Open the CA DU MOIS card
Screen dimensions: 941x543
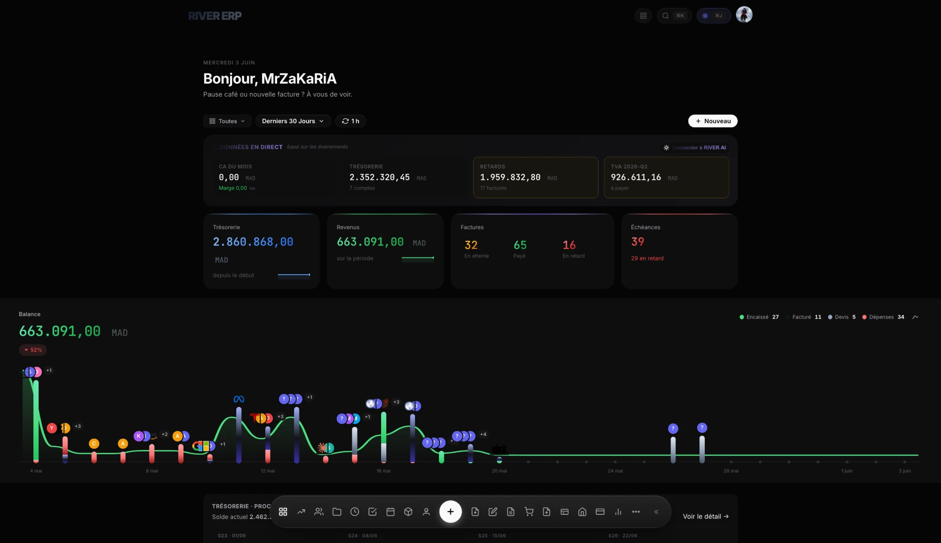[275, 178]
